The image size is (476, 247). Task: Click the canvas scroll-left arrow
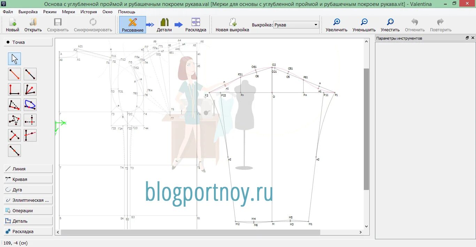(58, 232)
